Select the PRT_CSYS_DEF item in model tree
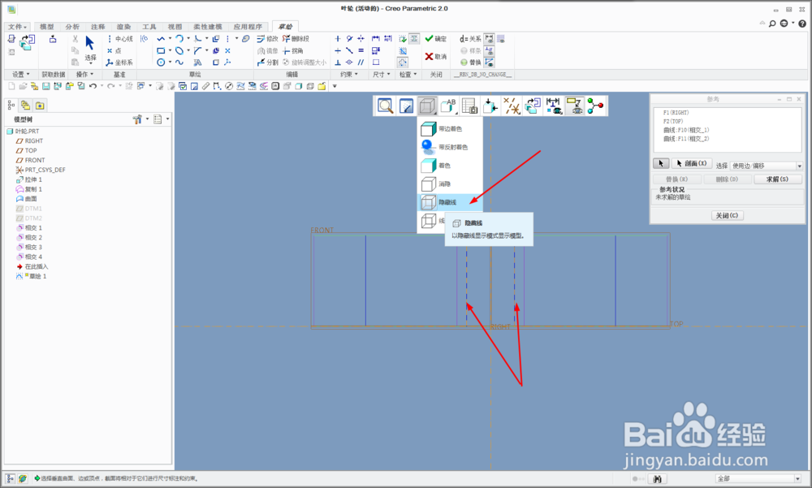The width and height of the screenshot is (812, 488). [41, 170]
